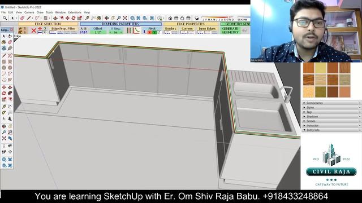Expand the Scenes tray panel
The image size is (362, 203).
click(331, 121)
